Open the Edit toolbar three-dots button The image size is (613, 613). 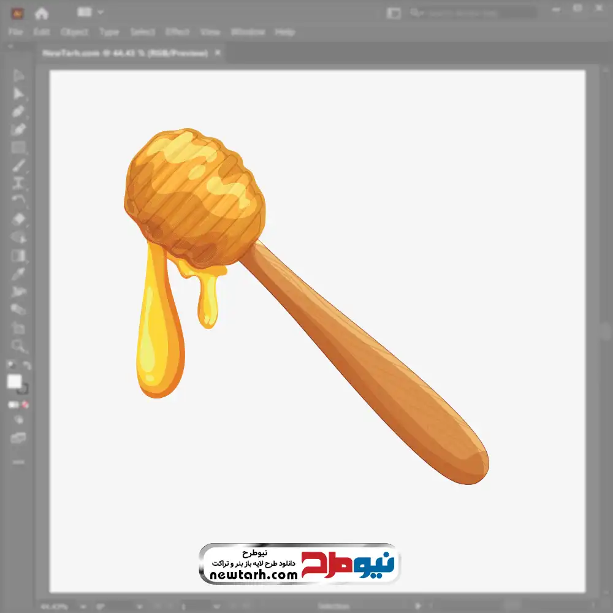(x=18, y=461)
